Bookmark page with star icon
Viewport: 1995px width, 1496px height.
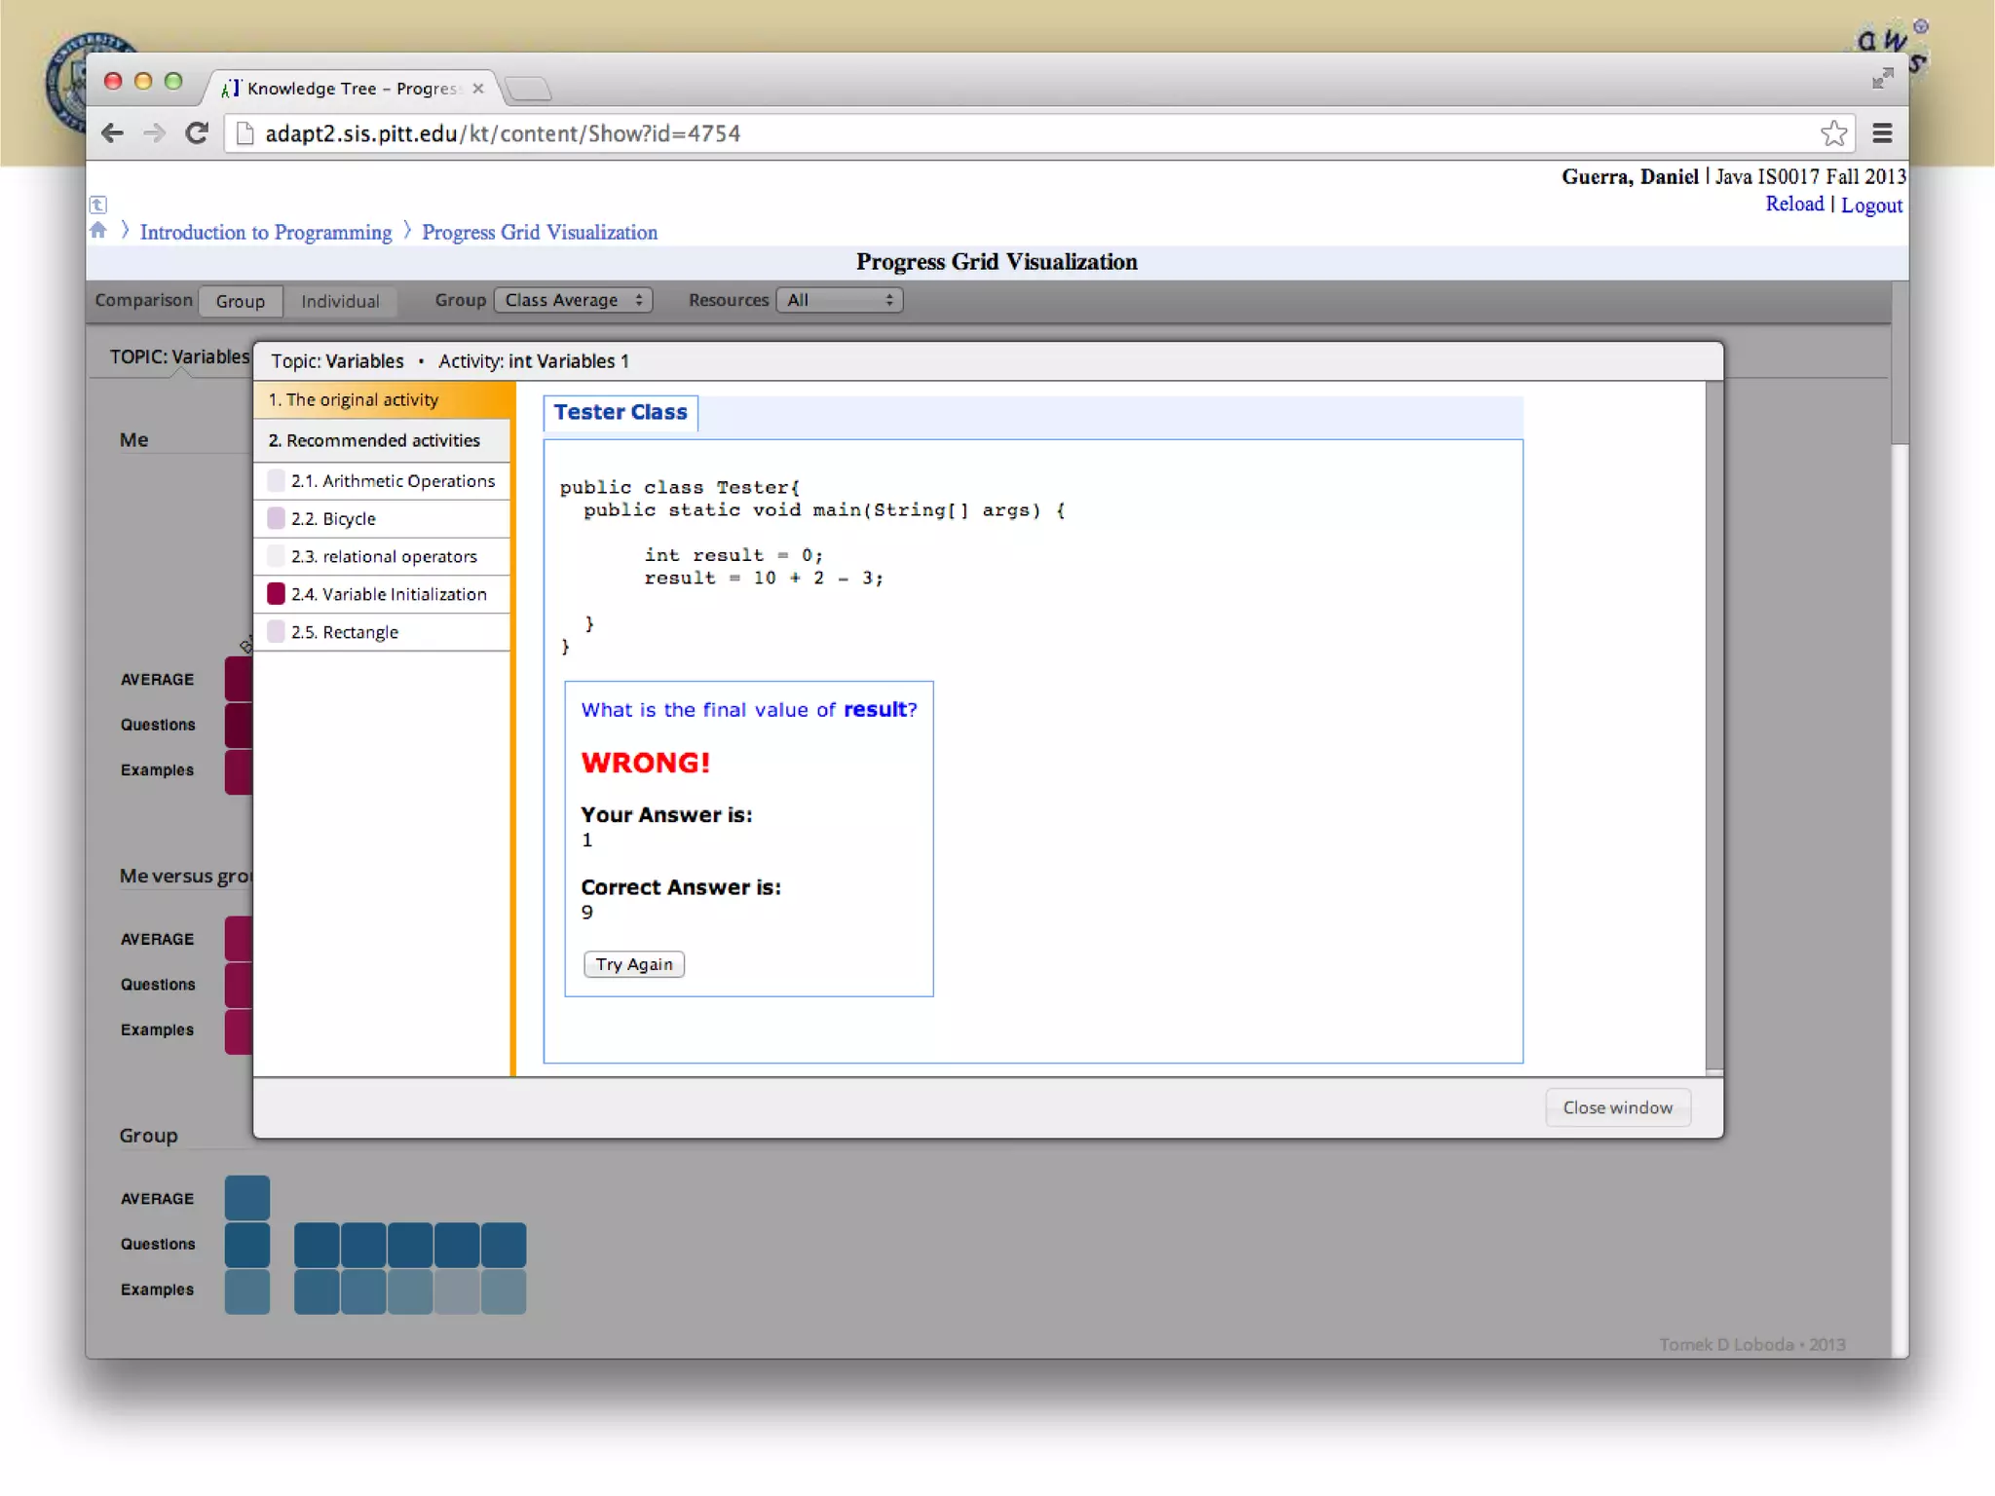(x=1833, y=133)
